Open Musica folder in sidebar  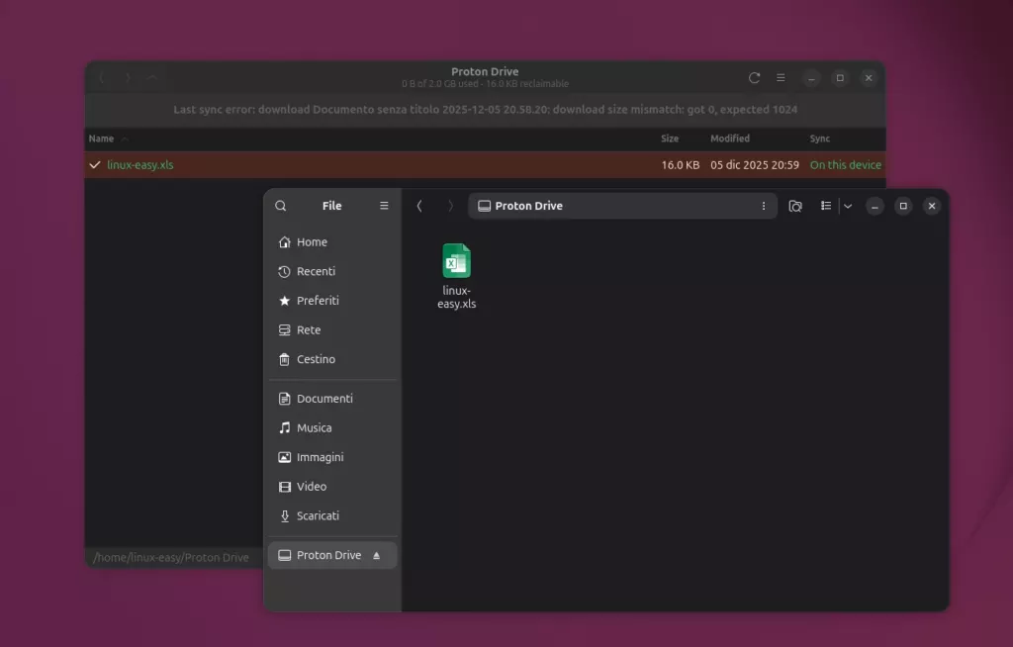click(332, 428)
